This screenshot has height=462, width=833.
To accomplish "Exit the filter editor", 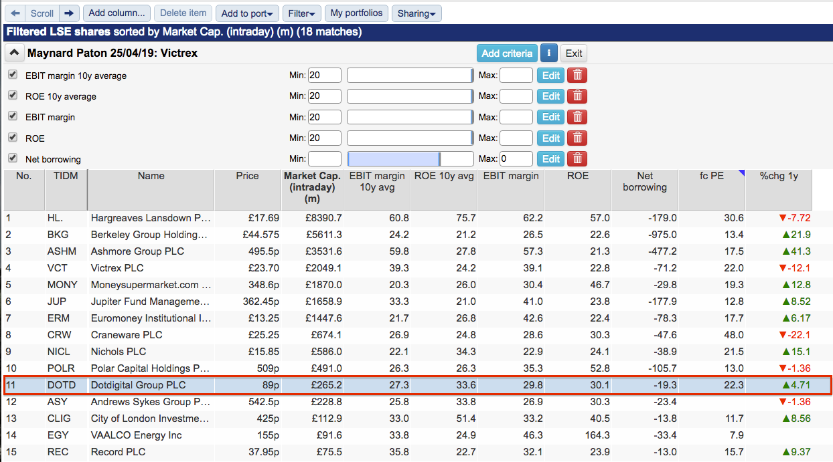I will pos(574,53).
